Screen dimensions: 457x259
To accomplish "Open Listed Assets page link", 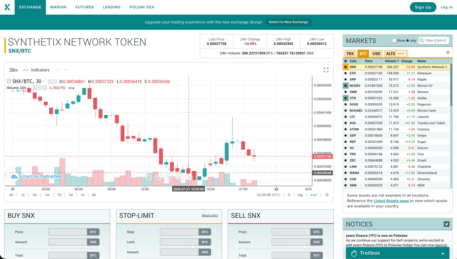I will coord(391,201).
